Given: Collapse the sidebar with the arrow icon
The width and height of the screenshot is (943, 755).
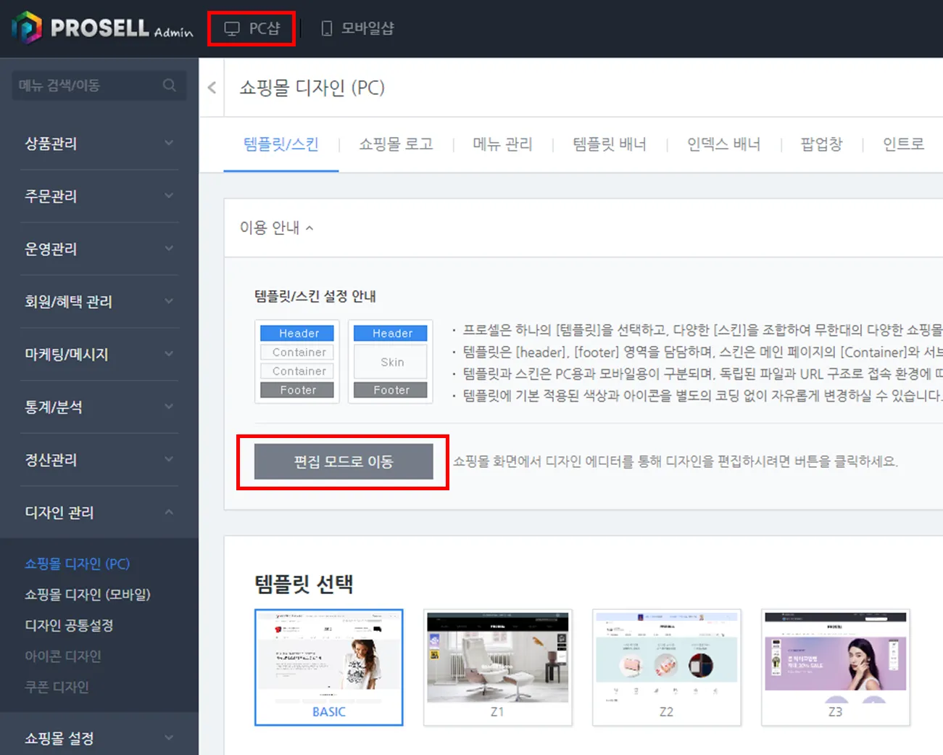Looking at the screenshot, I should click(212, 88).
